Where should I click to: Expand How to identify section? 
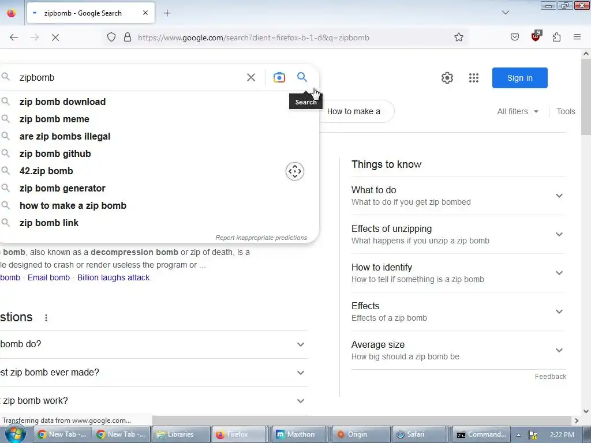pyautogui.click(x=458, y=273)
